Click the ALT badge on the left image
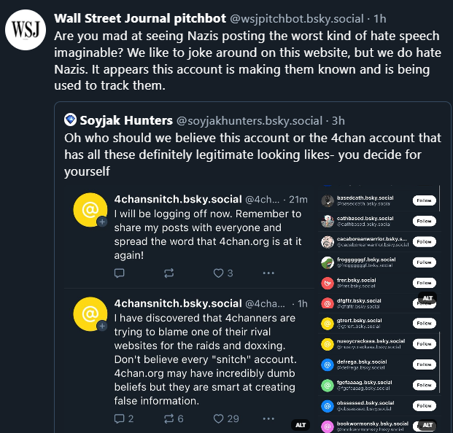Image resolution: width=453 pixels, height=433 pixels. coord(299,424)
